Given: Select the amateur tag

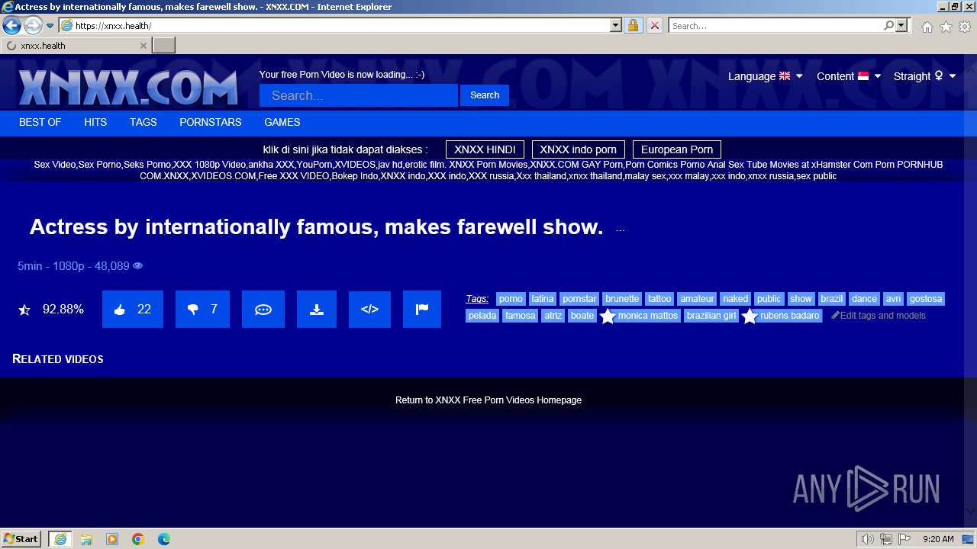Looking at the screenshot, I should 697,299.
